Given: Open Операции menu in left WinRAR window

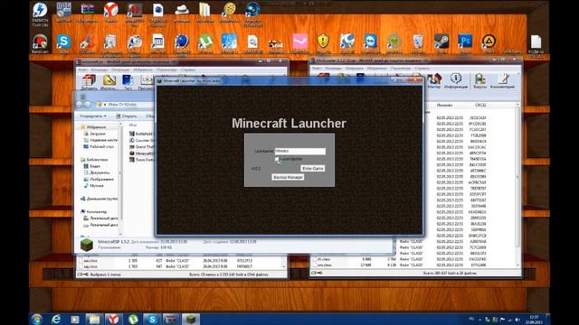Looking at the screenshot, I should [x=120, y=70].
